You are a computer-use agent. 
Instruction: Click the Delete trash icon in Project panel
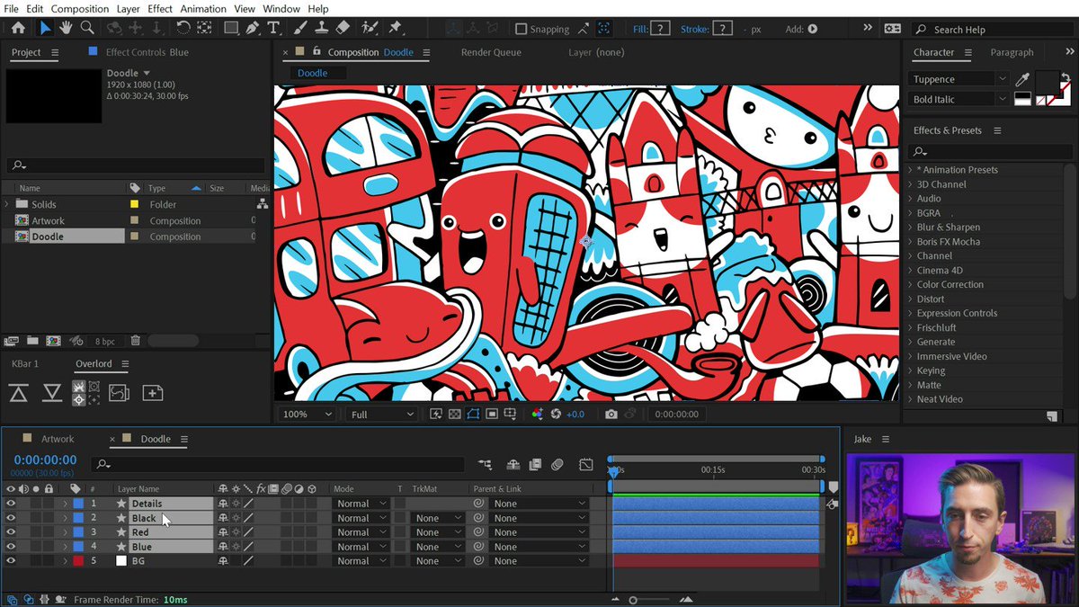135,341
